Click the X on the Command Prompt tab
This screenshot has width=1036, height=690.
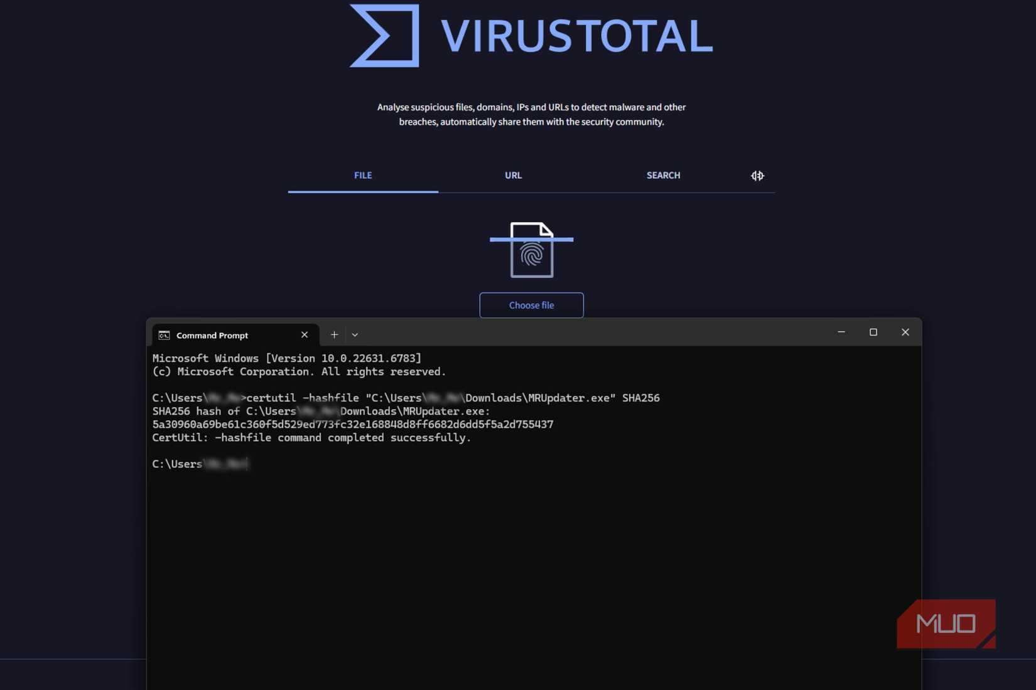tap(305, 334)
